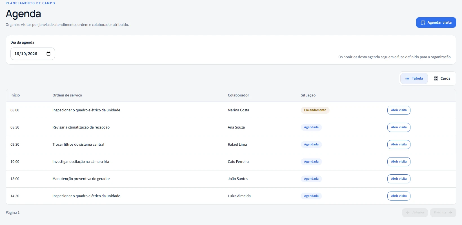
Task: Click 'Revisar a climatização da recepção'
Action: tap(81, 127)
